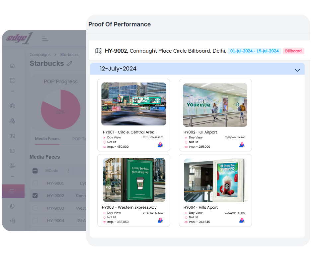This screenshot has height=261, width=312.
Task: Click the 01-Jul-2024 - 15-Jul-2024 date badge
Action: [x=254, y=51]
